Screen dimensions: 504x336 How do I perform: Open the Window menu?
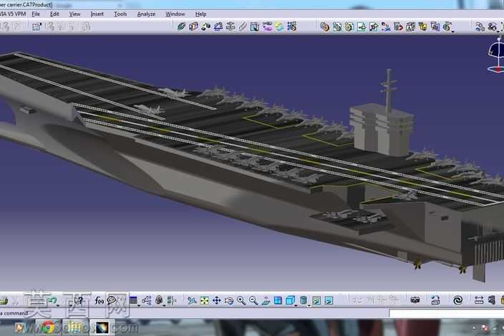175,14
